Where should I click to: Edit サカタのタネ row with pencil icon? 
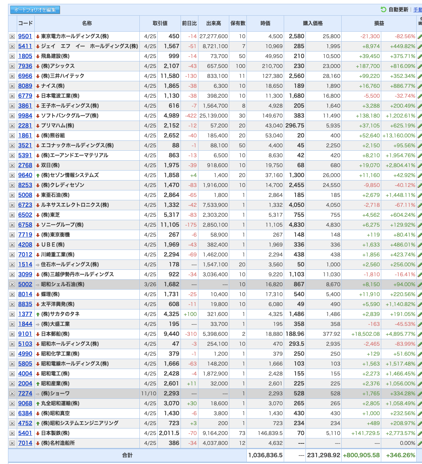click(x=420, y=314)
